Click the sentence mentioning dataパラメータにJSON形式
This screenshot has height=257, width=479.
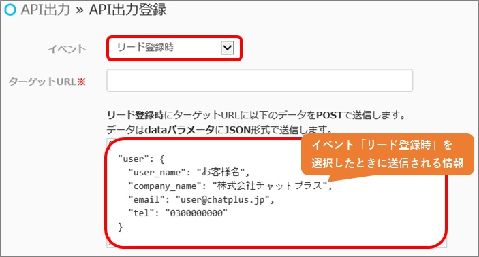tap(219, 130)
